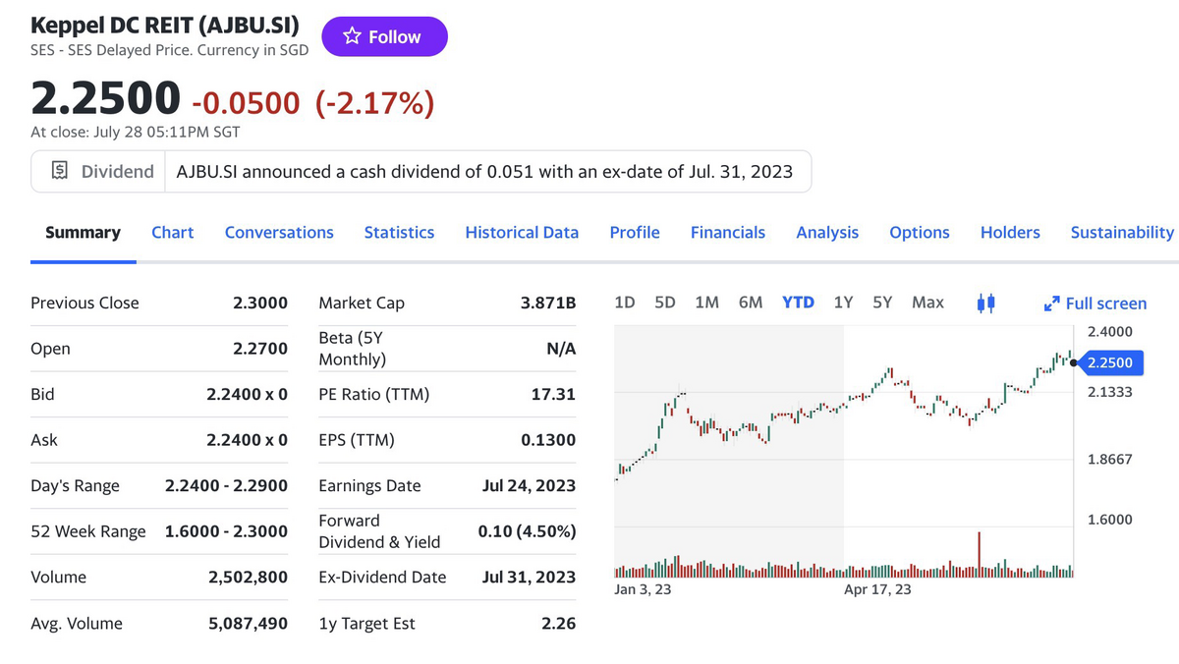Image resolution: width=1179 pixels, height=664 pixels.
Task: Click the EPS (TTM) value 0.1300
Action: pyautogui.click(x=548, y=440)
